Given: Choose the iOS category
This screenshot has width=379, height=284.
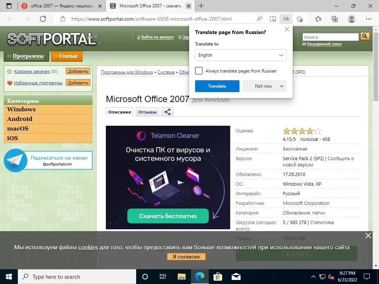Looking at the screenshot, I should [48, 138].
